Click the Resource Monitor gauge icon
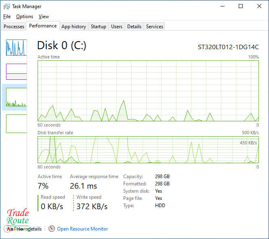 coord(52,229)
